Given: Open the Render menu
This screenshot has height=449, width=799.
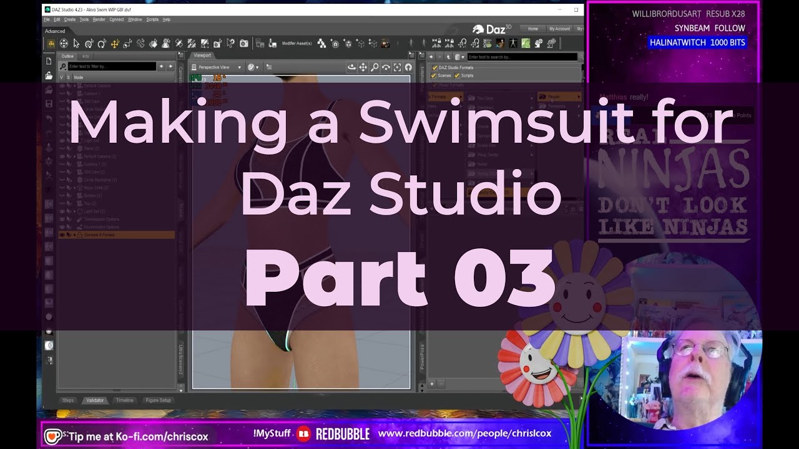Looking at the screenshot, I should click(x=99, y=19).
